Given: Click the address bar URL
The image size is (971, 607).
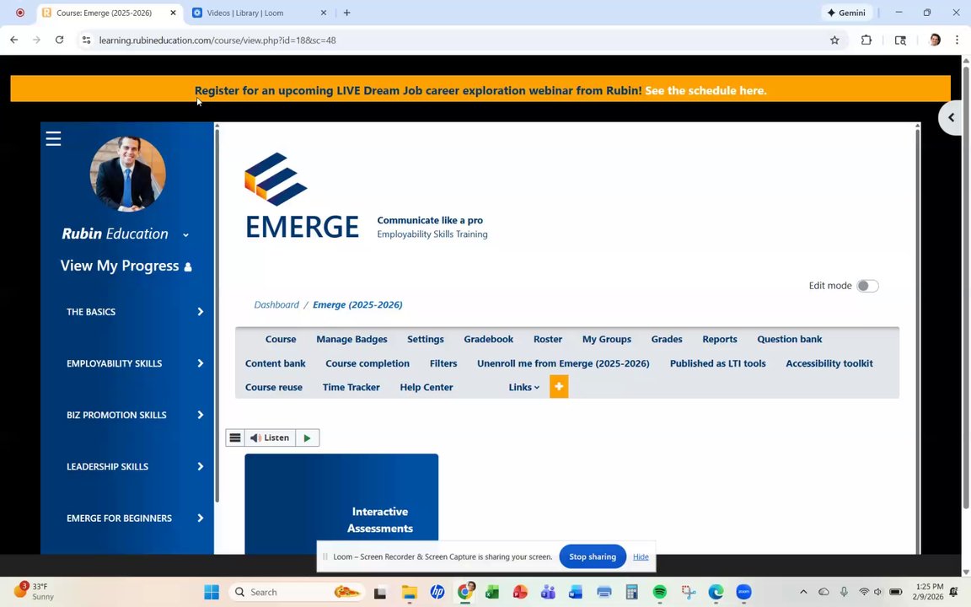Looking at the screenshot, I should point(217,40).
